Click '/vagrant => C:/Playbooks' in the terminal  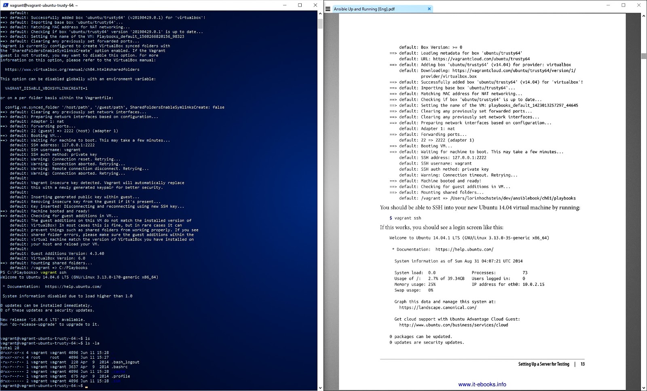[59, 268]
